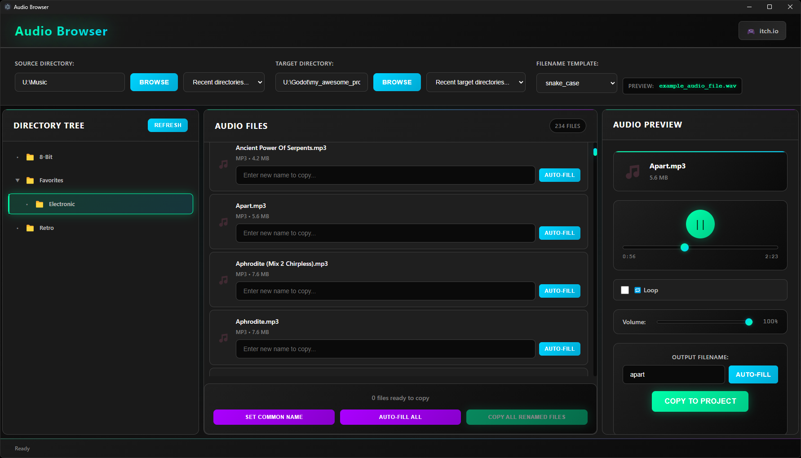Pause playback with the green pause button
The width and height of the screenshot is (801, 458).
(x=700, y=224)
